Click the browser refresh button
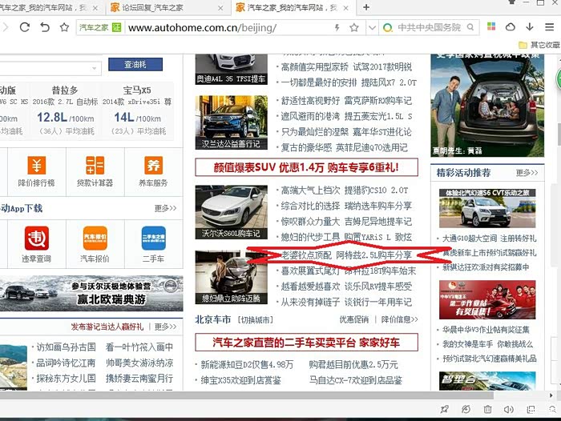This screenshot has height=421, width=561. (x=25, y=27)
